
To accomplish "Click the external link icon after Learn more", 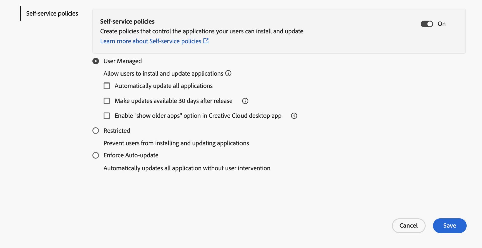I will pos(206,41).
